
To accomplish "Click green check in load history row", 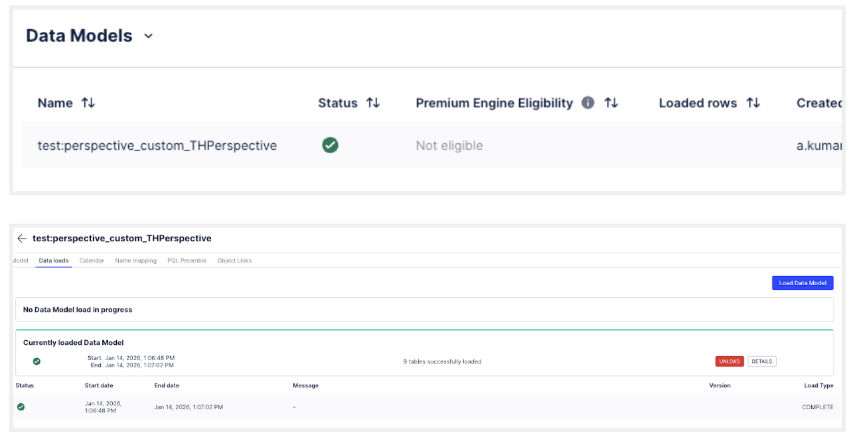I will tap(21, 407).
